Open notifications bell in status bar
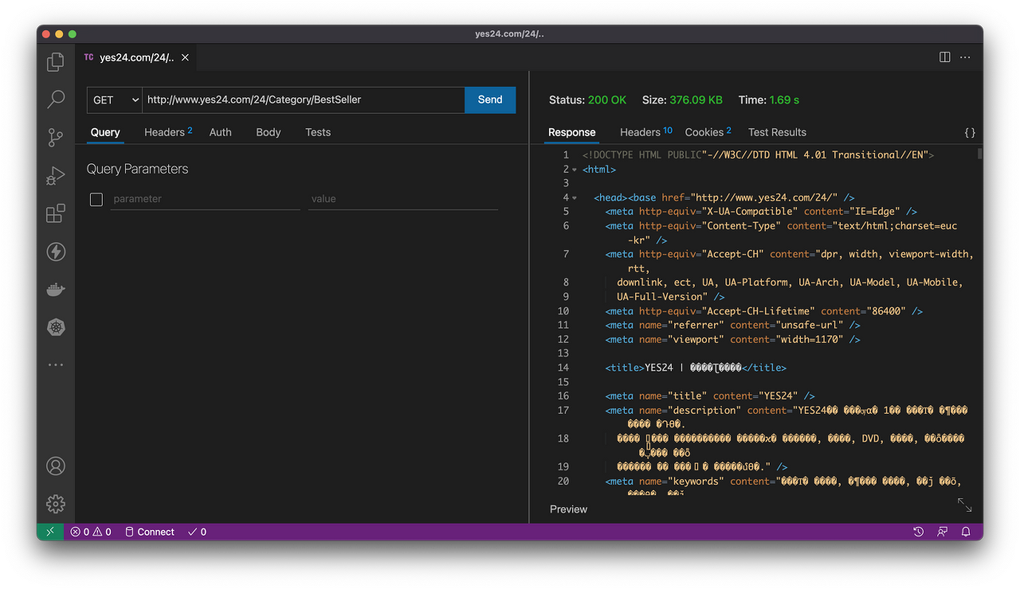The height and width of the screenshot is (589, 1020). [966, 532]
